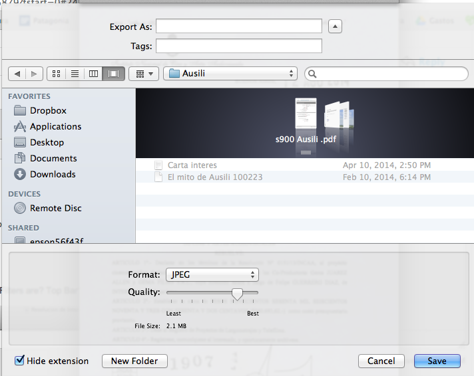Switch to Cover Flow view
This screenshot has width=474, height=376.
pos(113,74)
